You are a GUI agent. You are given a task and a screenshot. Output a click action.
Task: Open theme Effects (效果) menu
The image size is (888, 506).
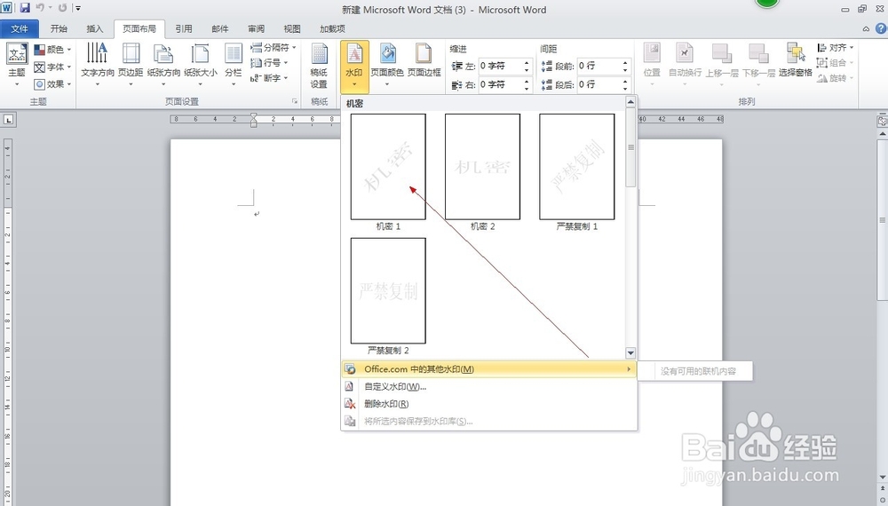click(52, 84)
